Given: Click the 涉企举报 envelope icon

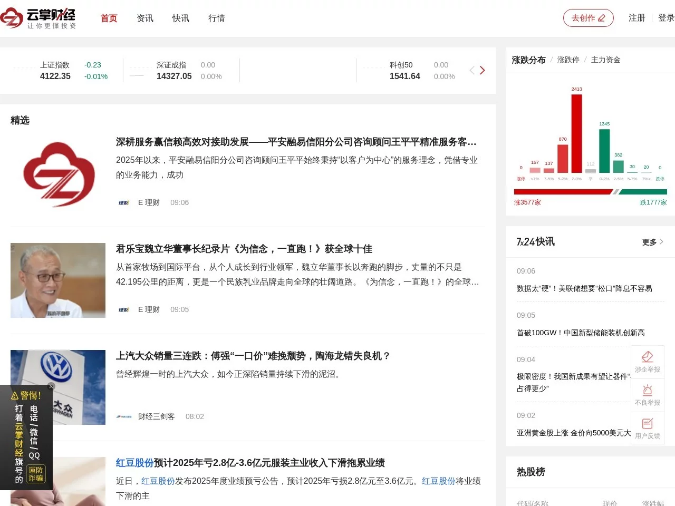Looking at the screenshot, I should tap(648, 357).
